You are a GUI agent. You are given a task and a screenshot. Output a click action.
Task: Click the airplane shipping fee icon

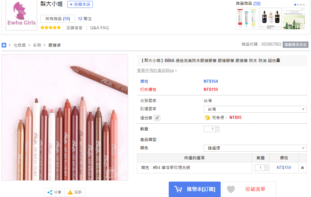coord(157,118)
